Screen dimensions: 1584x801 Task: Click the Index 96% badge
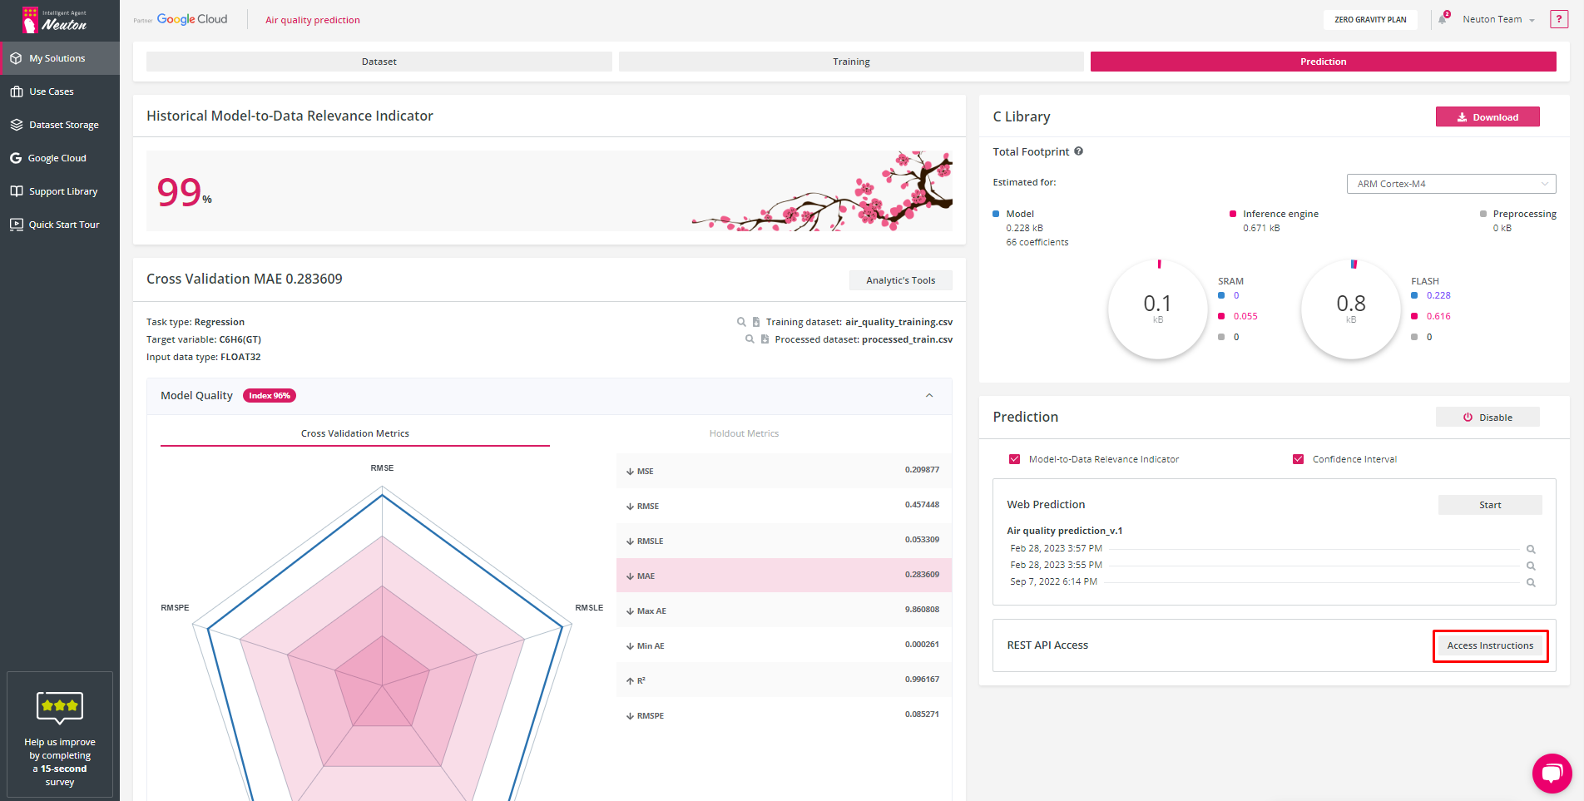(270, 396)
